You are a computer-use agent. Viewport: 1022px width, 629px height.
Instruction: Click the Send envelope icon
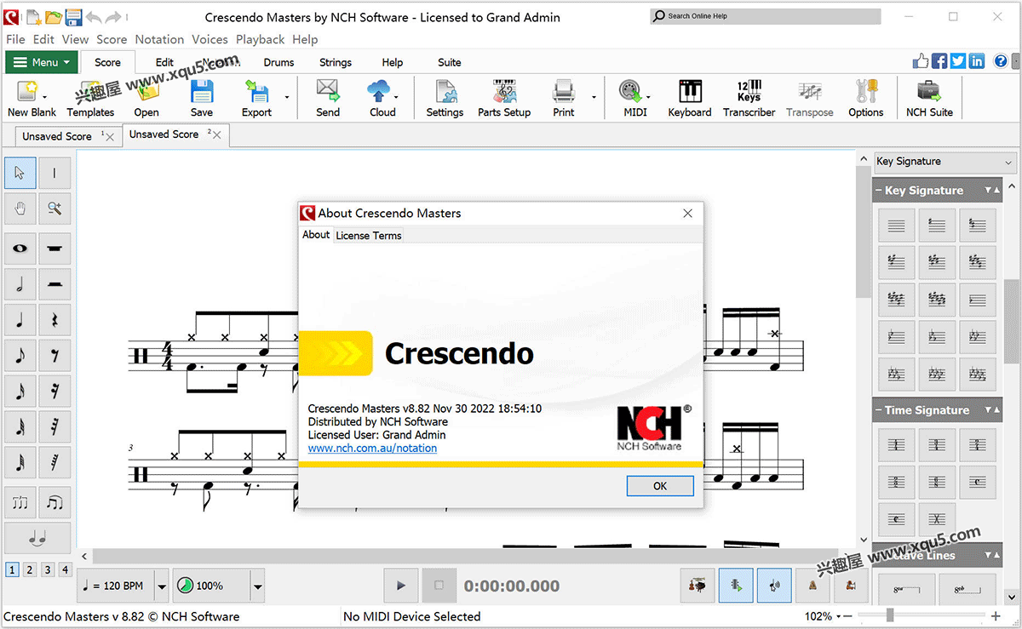click(x=328, y=98)
